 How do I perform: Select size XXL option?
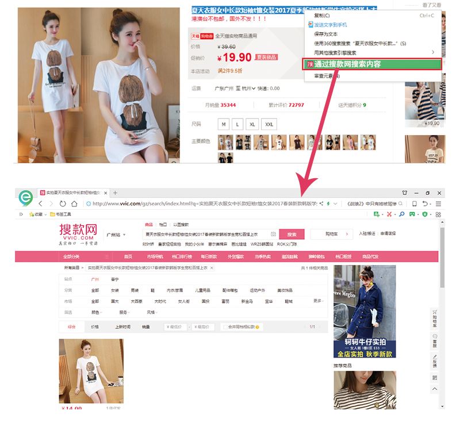pos(269,124)
